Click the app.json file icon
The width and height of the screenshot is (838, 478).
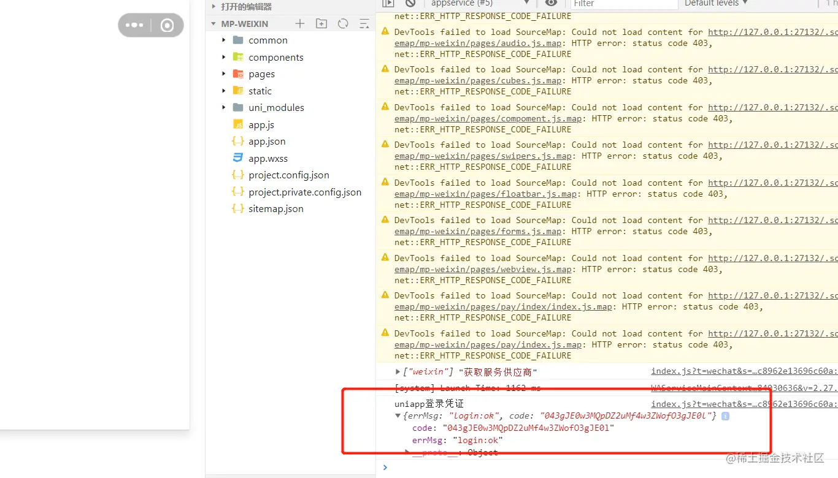[x=238, y=142]
